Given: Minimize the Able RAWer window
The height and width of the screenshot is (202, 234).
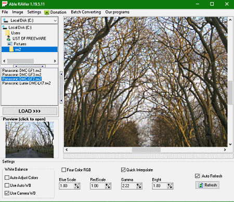Looking at the screenshot, I should pos(198,4).
